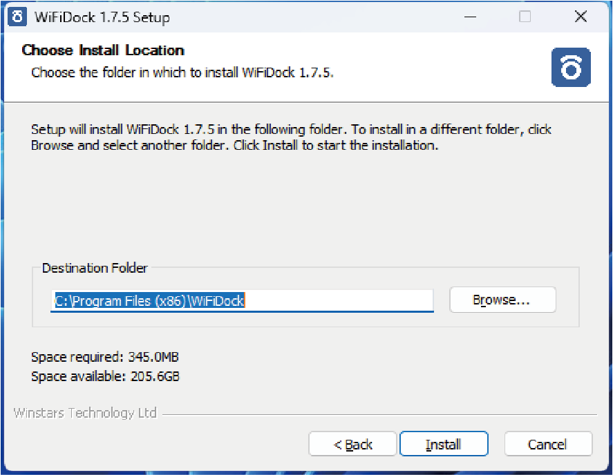Click the "Space available: 205.6GB" text

coord(105,376)
